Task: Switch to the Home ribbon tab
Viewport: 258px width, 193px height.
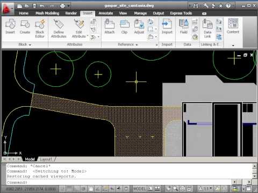Action: (x=24, y=13)
